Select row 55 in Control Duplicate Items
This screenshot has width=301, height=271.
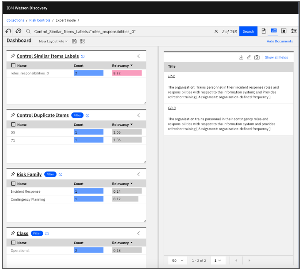click(x=76, y=132)
